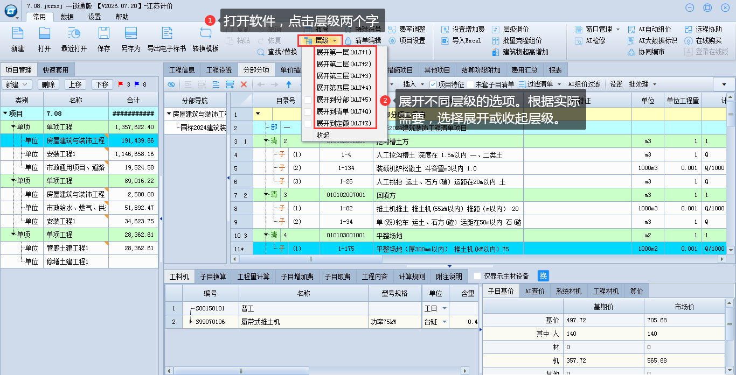Select 展开到清单 (ALT+Q) menu item

coord(344,111)
